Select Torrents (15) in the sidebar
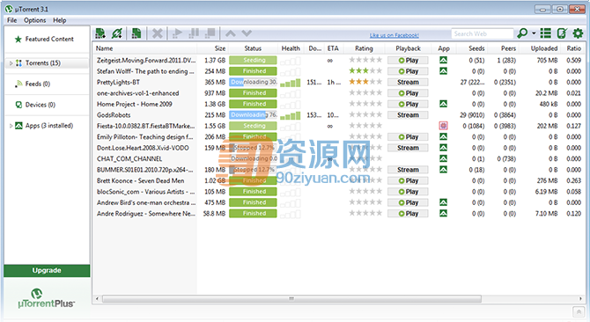This screenshot has width=590, height=322. 48,63
